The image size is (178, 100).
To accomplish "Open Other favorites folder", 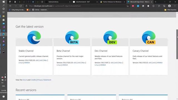I will coord(170,10).
